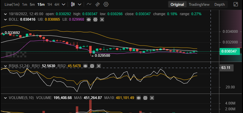The width and height of the screenshot is (243, 113).
Task: Click the 20.00 RSI axis label
Action: [x=230, y=87]
